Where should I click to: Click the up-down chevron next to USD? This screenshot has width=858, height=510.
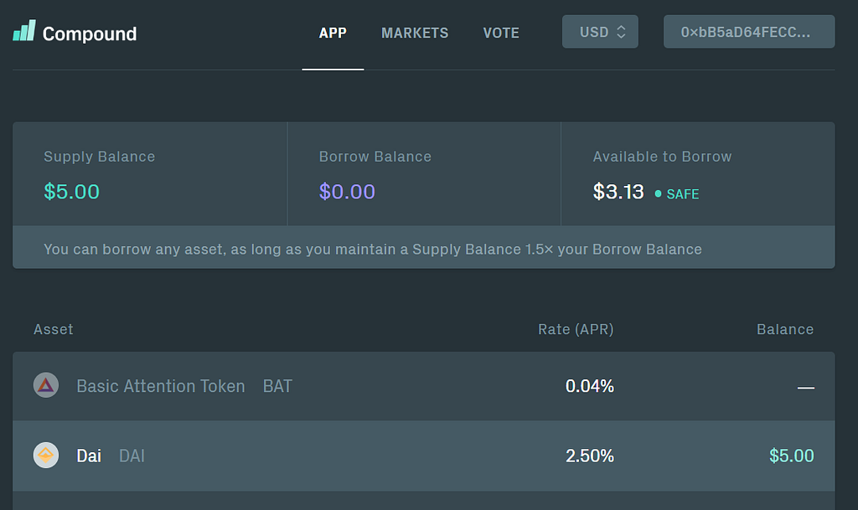tap(621, 32)
